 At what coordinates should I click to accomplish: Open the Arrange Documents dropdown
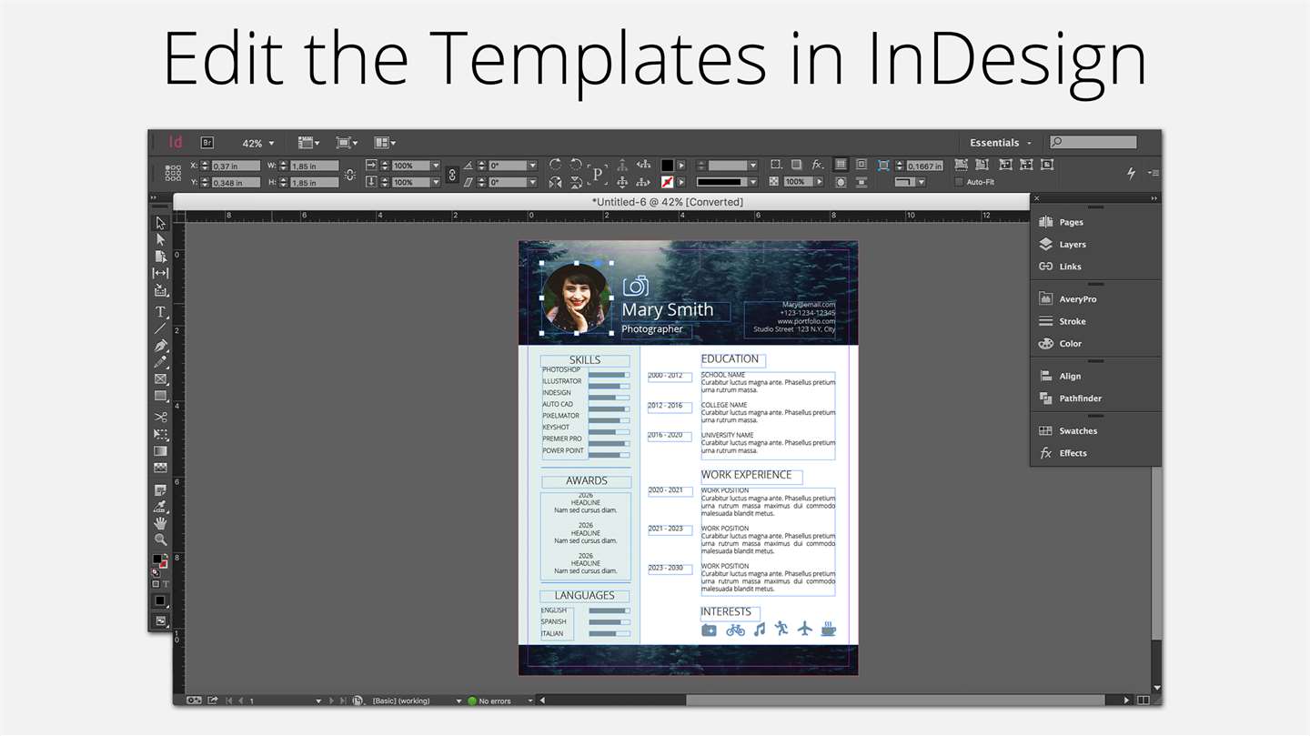click(x=385, y=143)
